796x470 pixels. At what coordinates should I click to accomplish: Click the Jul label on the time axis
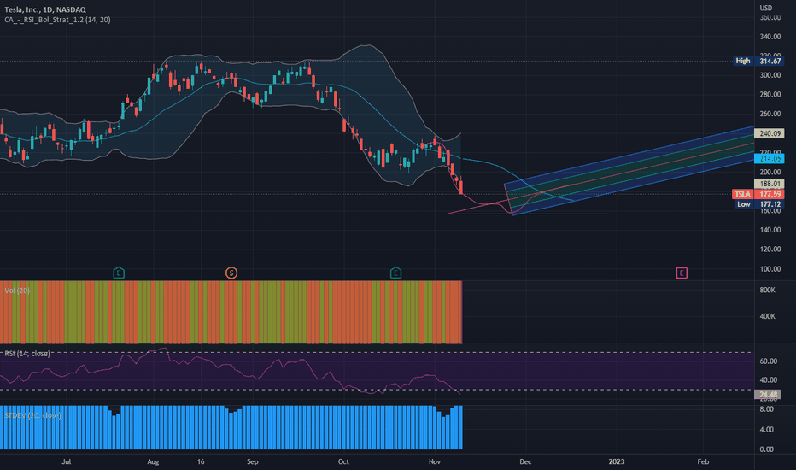[66, 461]
